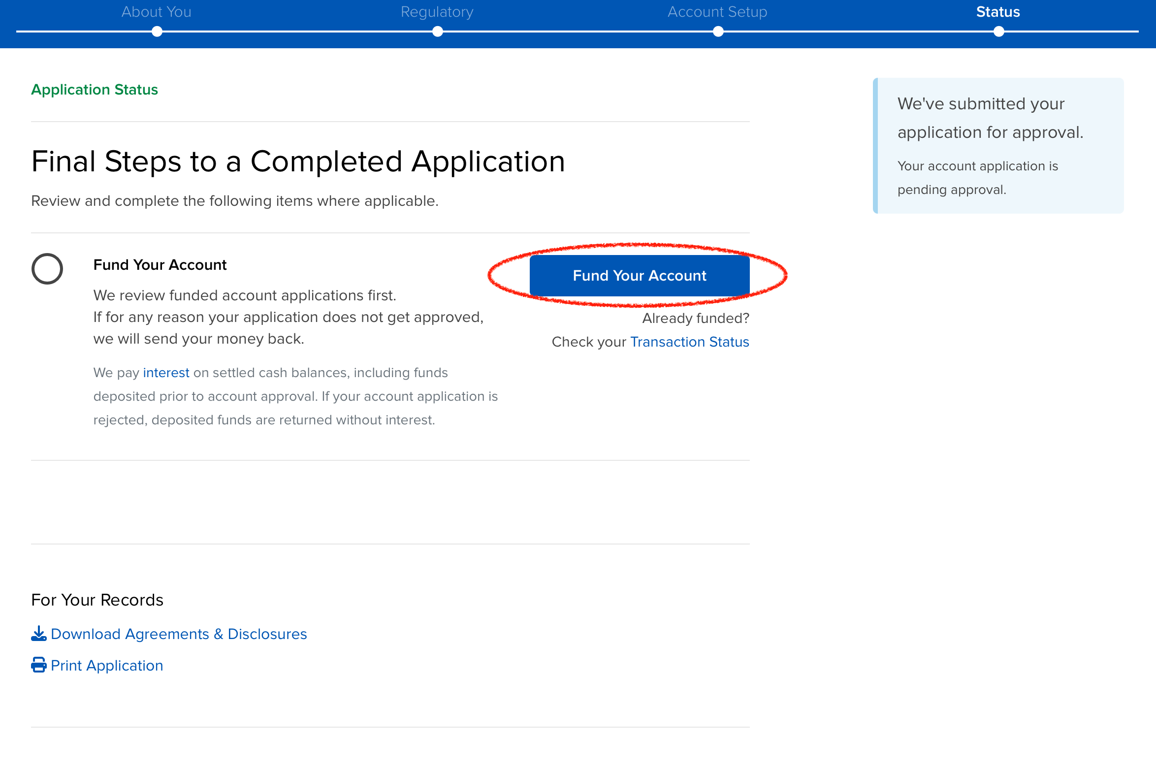Go to the About You step

click(x=157, y=12)
